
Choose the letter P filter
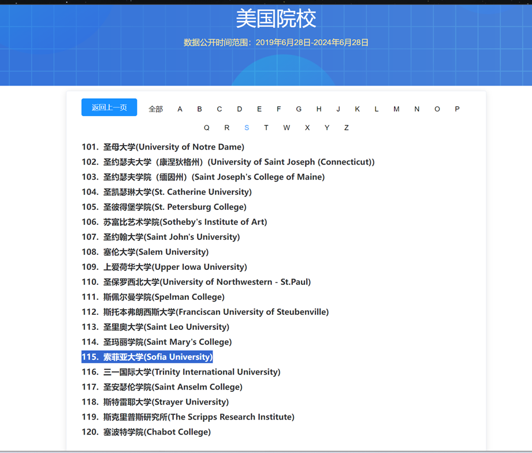(x=457, y=109)
